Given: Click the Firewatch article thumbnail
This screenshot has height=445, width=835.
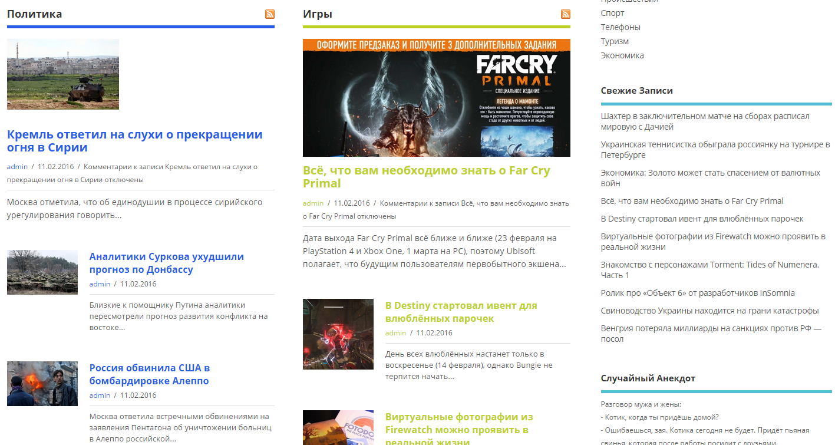Looking at the screenshot, I should tap(338, 428).
